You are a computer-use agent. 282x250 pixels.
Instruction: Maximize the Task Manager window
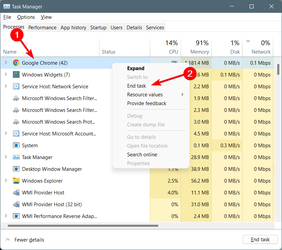tap(252, 6)
